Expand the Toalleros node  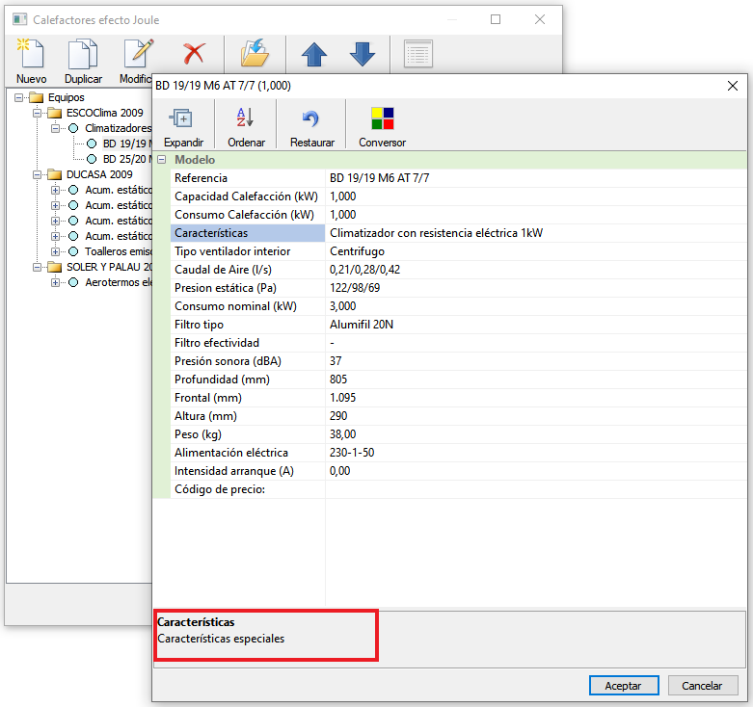55,251
